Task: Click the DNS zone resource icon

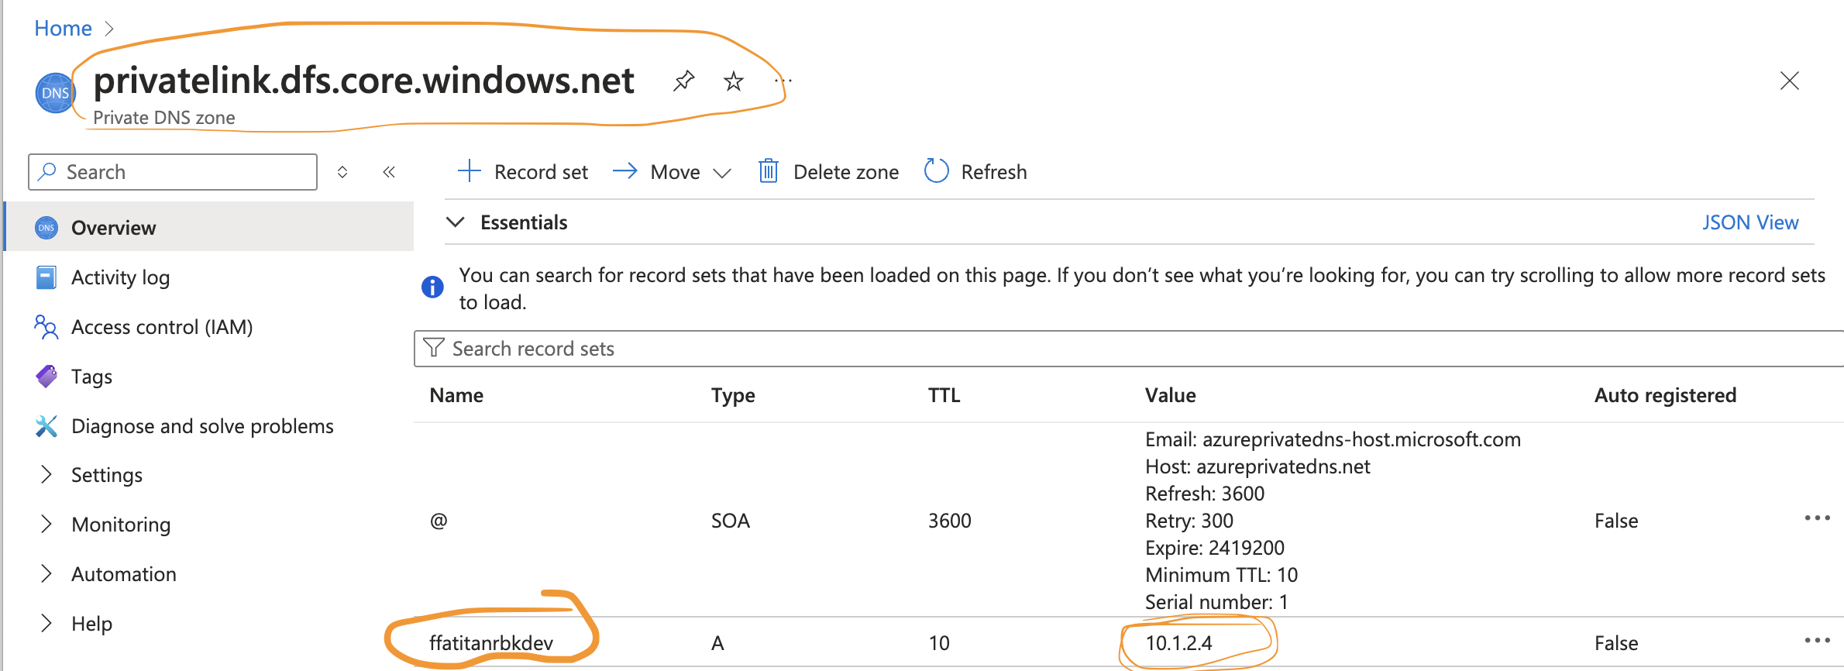Action: coord(54,93)
